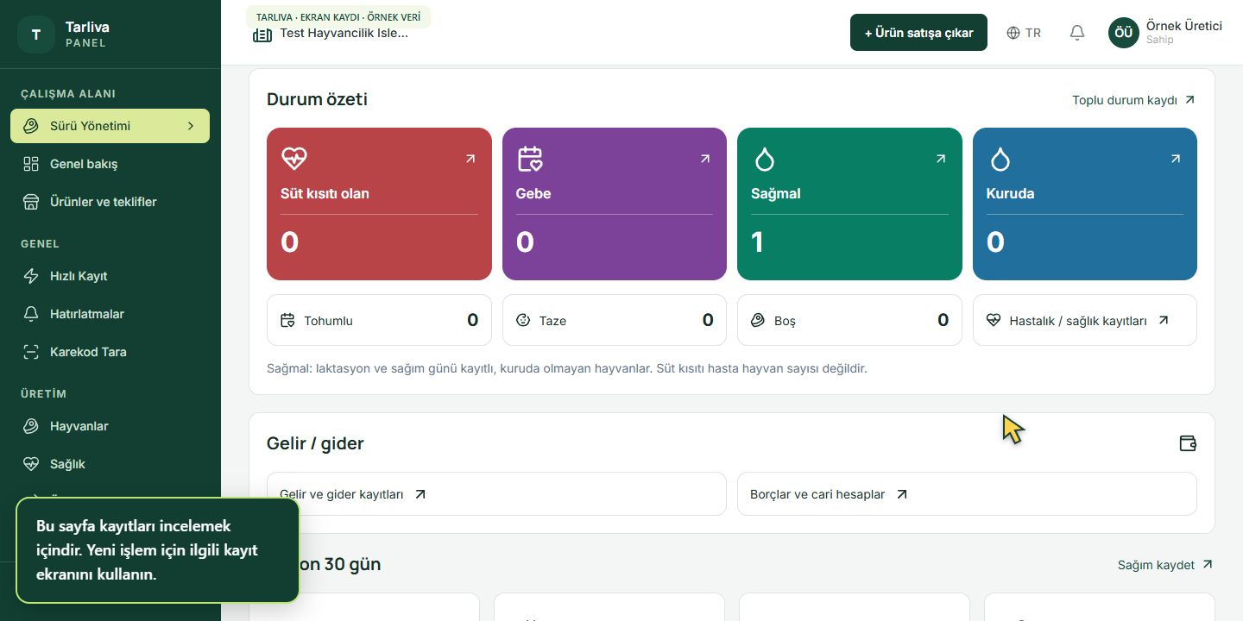Open Karekod Tara sidebar item
This screenshot has width=1243, height=621.
click(110, 352)
